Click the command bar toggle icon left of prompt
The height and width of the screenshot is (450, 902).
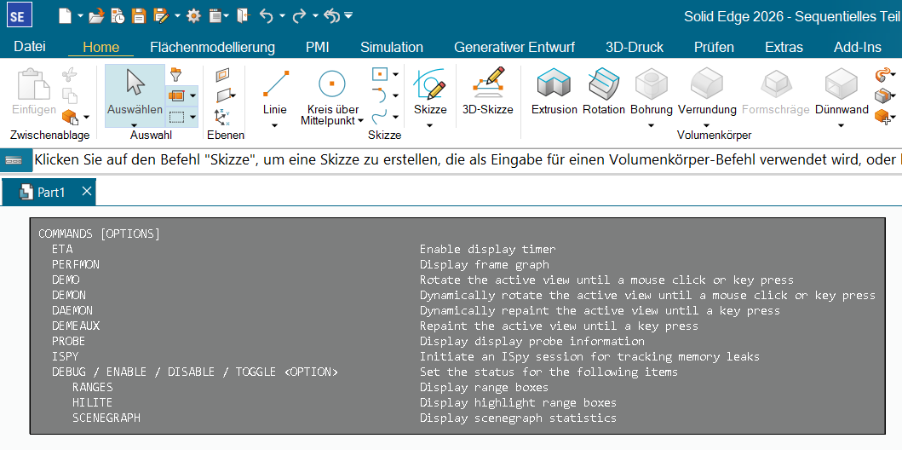(x=14, y=160)
